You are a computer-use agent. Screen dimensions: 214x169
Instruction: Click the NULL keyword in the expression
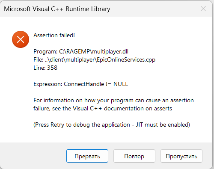click(121, 84)
